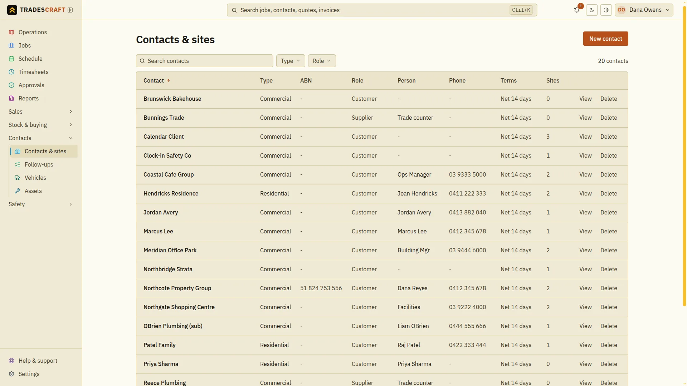Delete Clock-in Safety Co contact

click(x=609, y=155)
